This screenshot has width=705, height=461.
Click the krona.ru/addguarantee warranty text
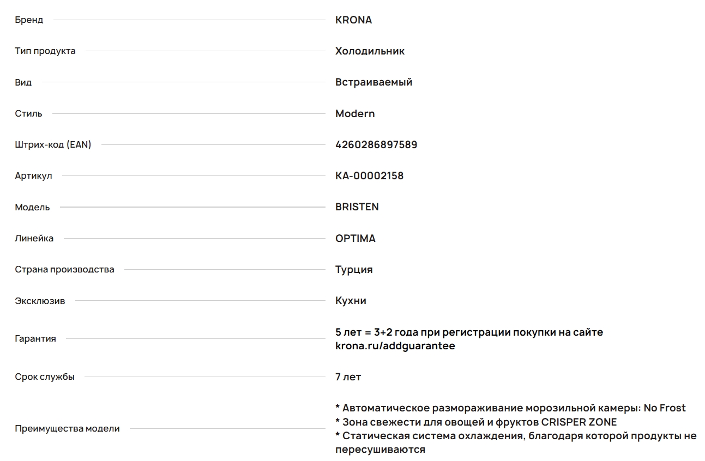pos(395,346)
